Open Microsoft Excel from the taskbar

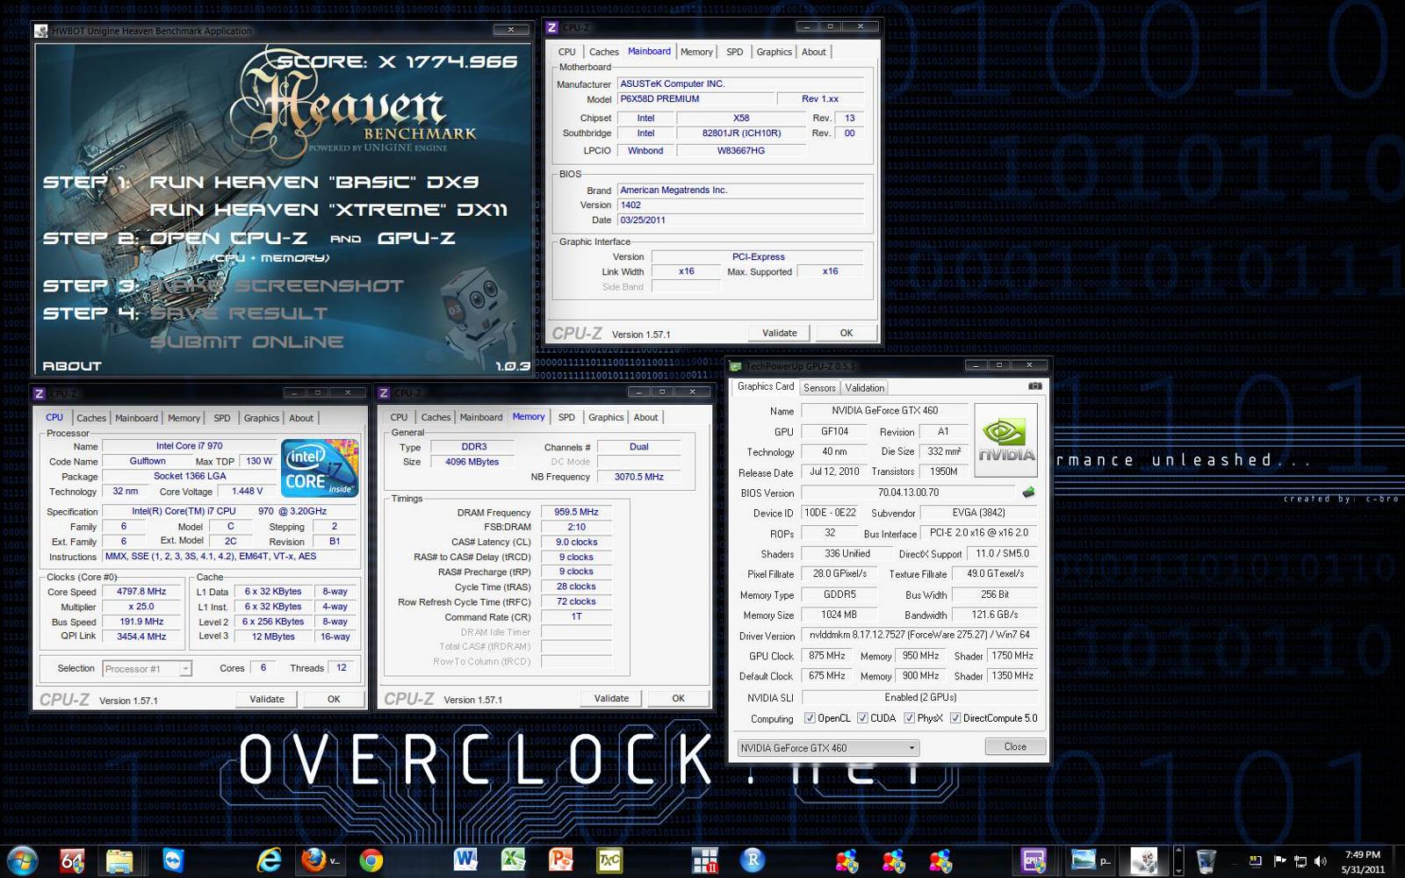[514, 860]
